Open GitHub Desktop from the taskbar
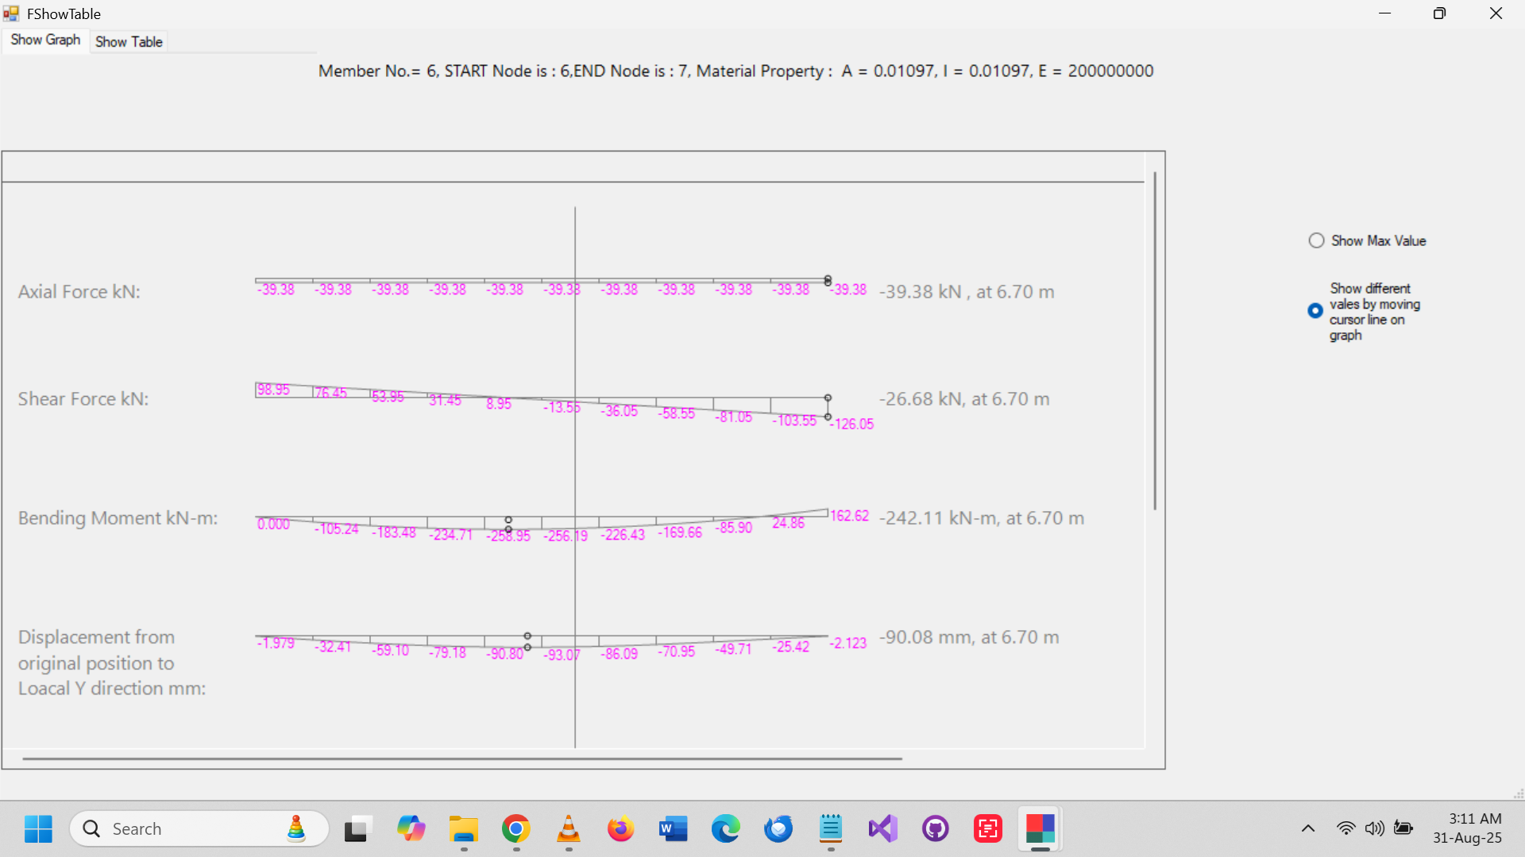The width and height of the screenshot is (1525, 857). click(x=935, y=828)
